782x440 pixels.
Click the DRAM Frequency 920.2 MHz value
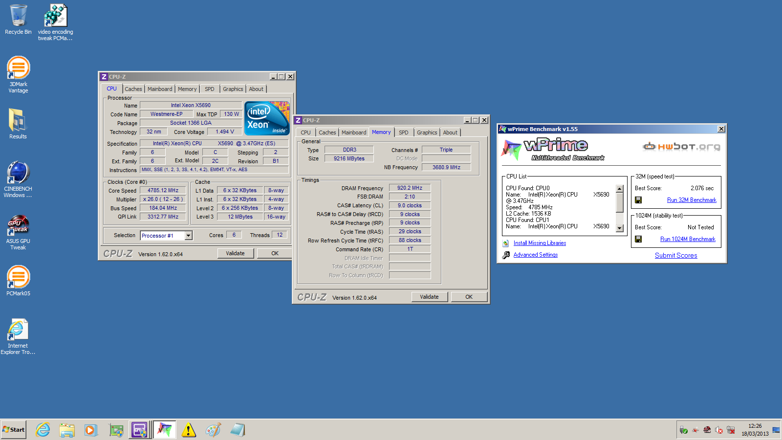click(410, 188)
